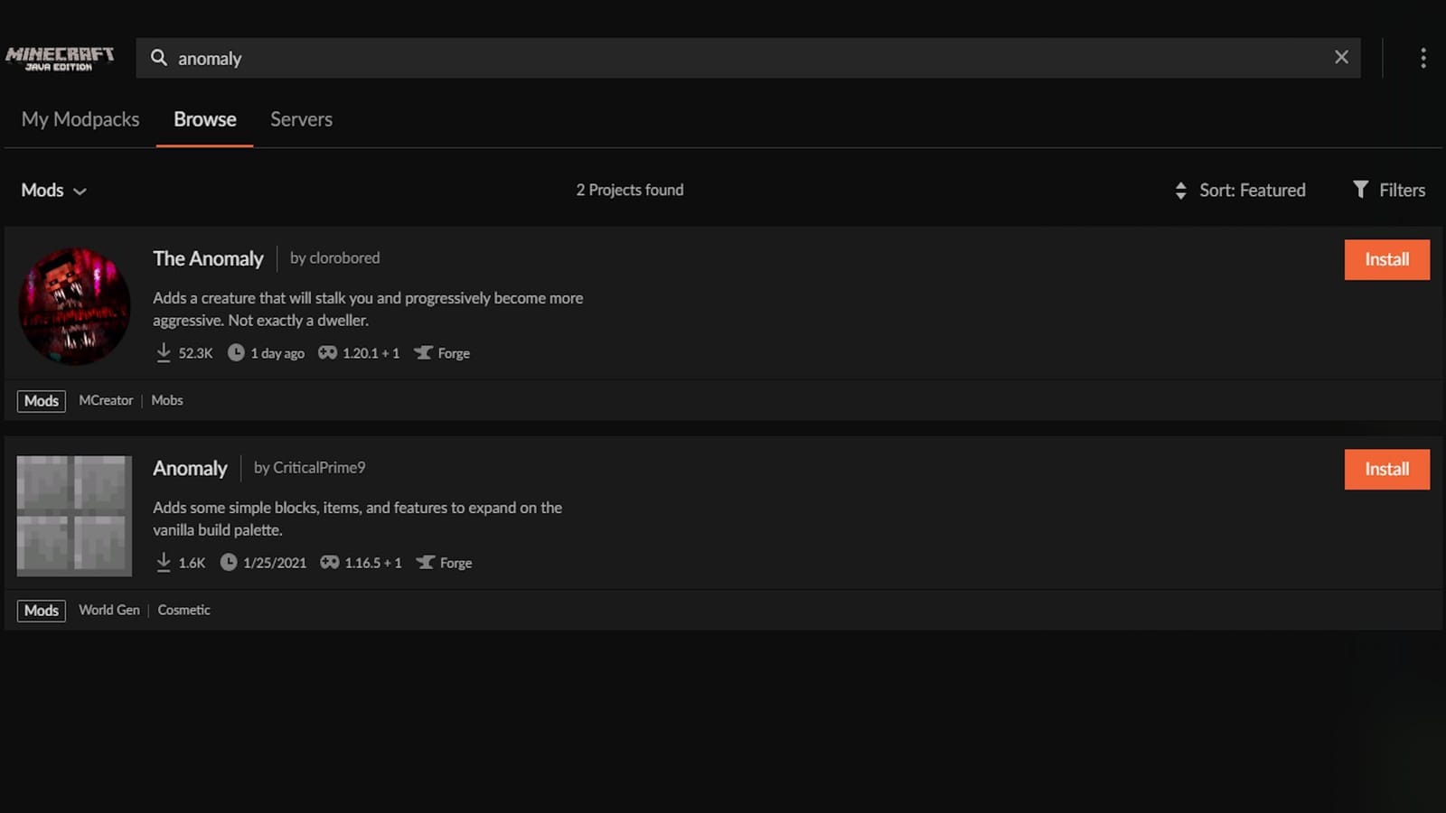Click the Filters funnel icon

tap(1362, 190)
